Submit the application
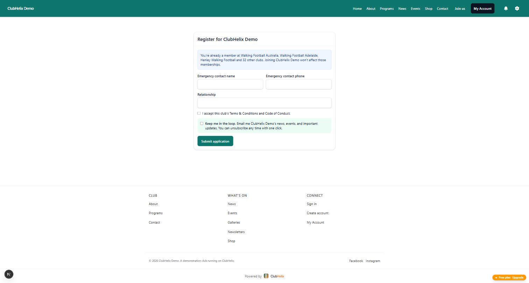Screen dimensions: 529x283 215,141
